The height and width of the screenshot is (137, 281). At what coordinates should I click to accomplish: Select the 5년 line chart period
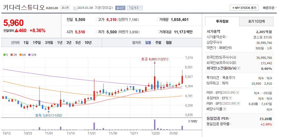tap(78, 43)
